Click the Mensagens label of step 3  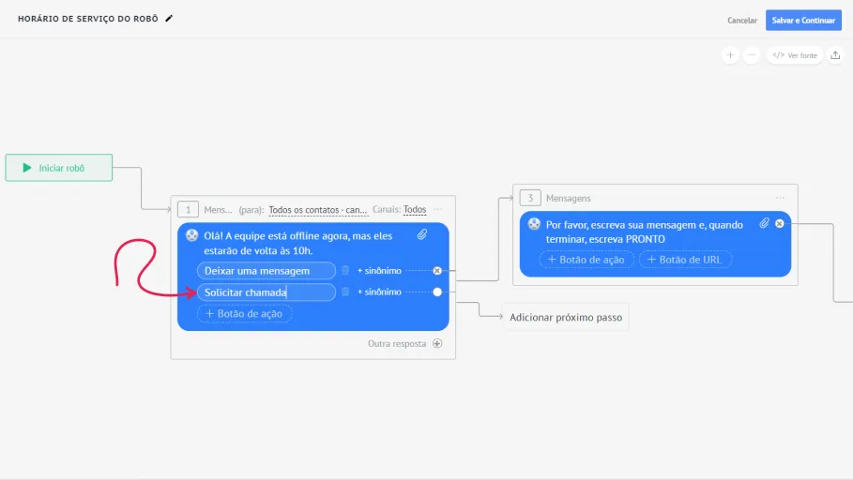click(568, 199)
